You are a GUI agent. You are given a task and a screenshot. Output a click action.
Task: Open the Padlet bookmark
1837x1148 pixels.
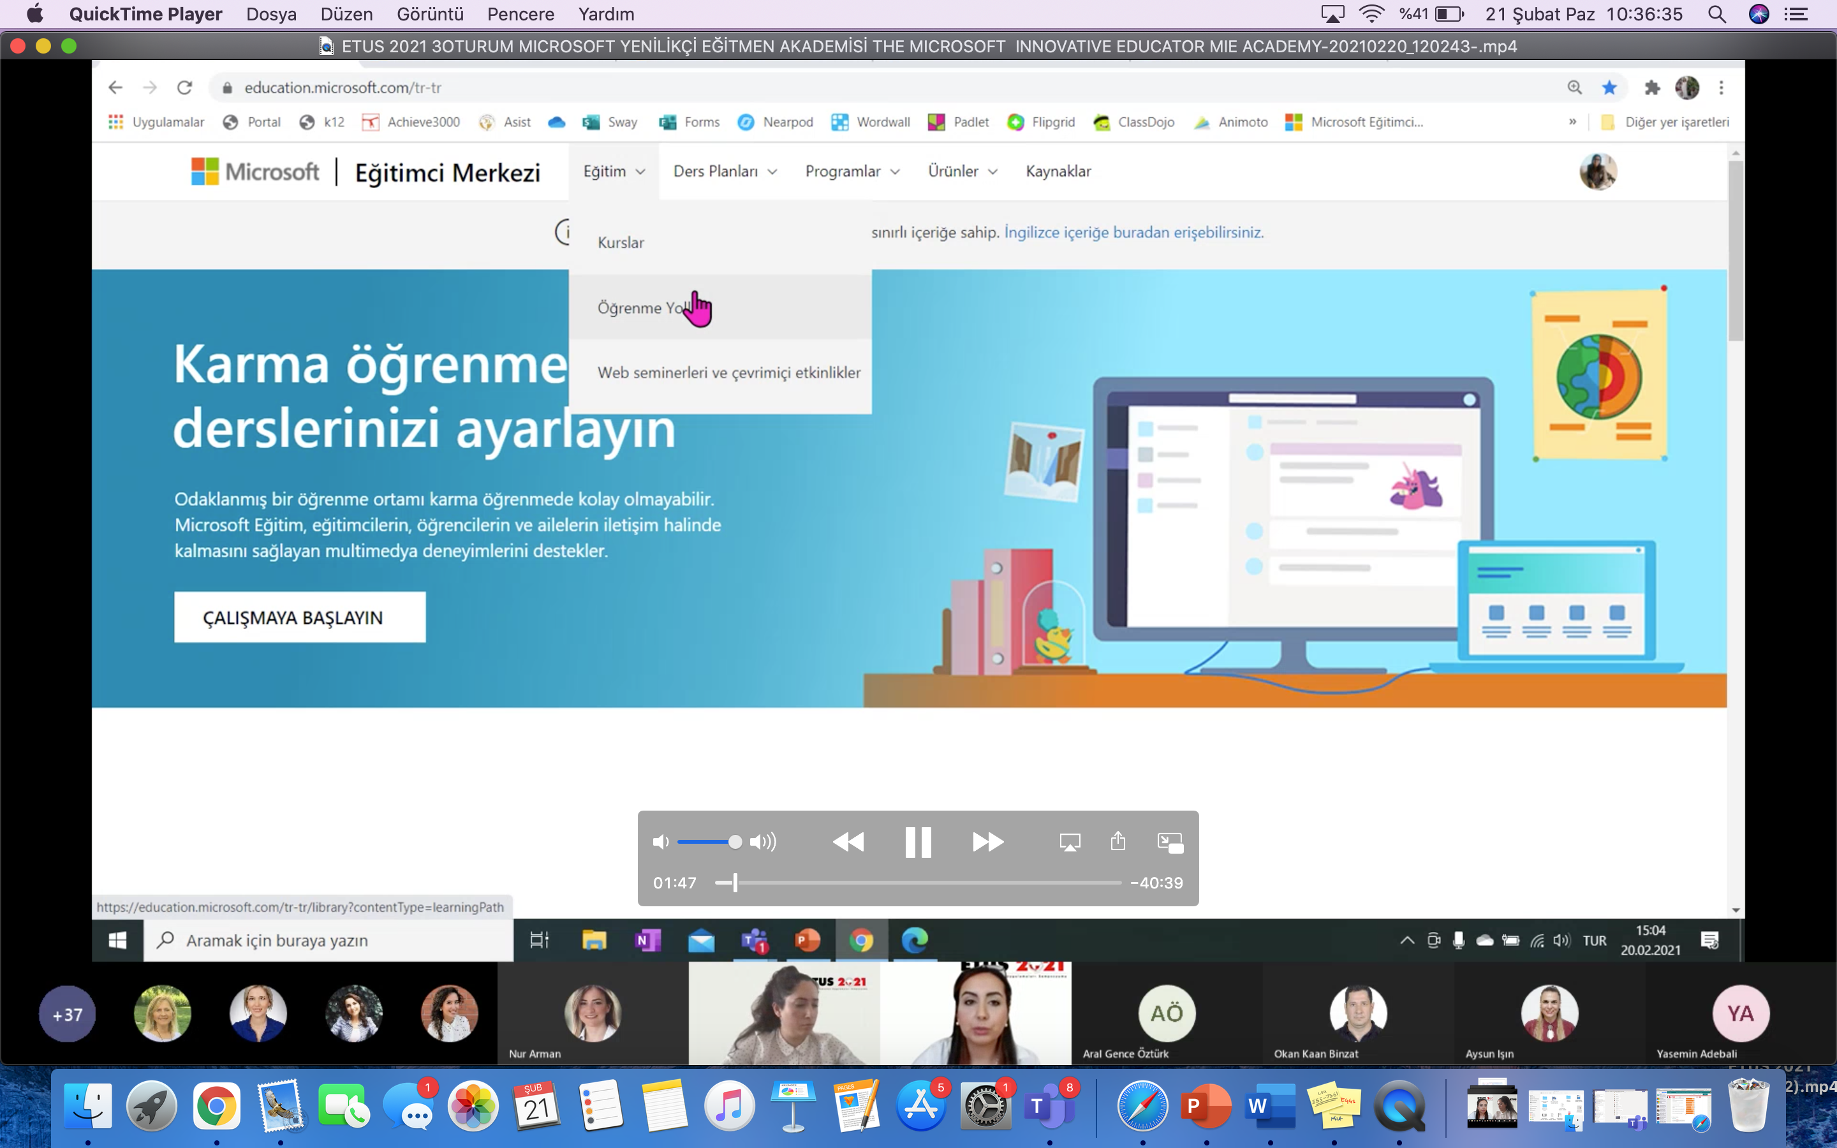tap(958, 122)
